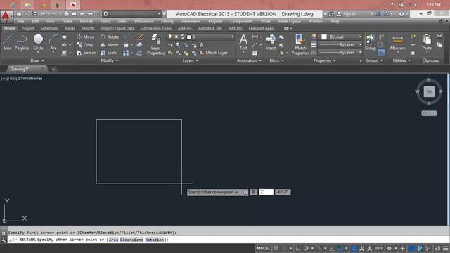Open the AutoCAD application menu
This screenshot has width=450, height=253.
coord(6,17)
